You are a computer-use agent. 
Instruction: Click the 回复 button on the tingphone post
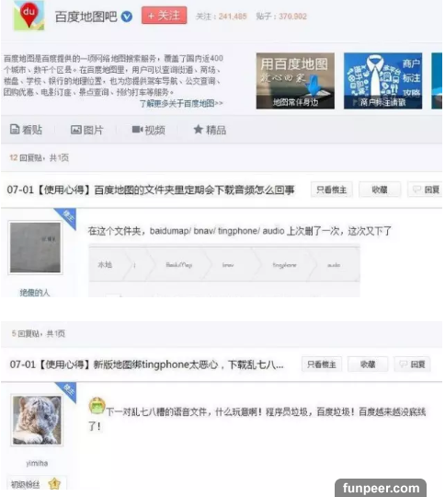pyautogui.click(x=413, y=364)
